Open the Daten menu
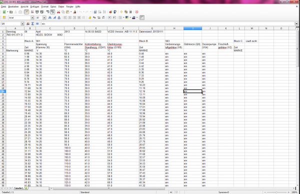Screen dimensions: 300x194 click(x=61, y=6)
